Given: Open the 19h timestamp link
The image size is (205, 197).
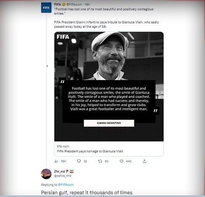Looking at the screenshot, I should coord(87,5).
